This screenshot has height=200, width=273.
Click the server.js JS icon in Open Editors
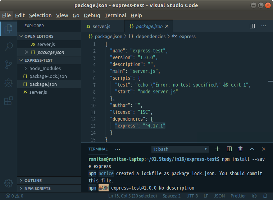coord(33,44)
